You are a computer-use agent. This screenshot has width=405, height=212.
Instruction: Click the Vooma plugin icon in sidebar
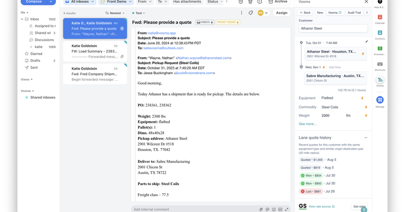coord(380,81)
